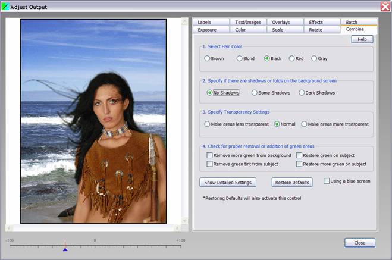The image size is (392, 260).
Task: Click the preview scroll right arrow
Action: [177, 228]
